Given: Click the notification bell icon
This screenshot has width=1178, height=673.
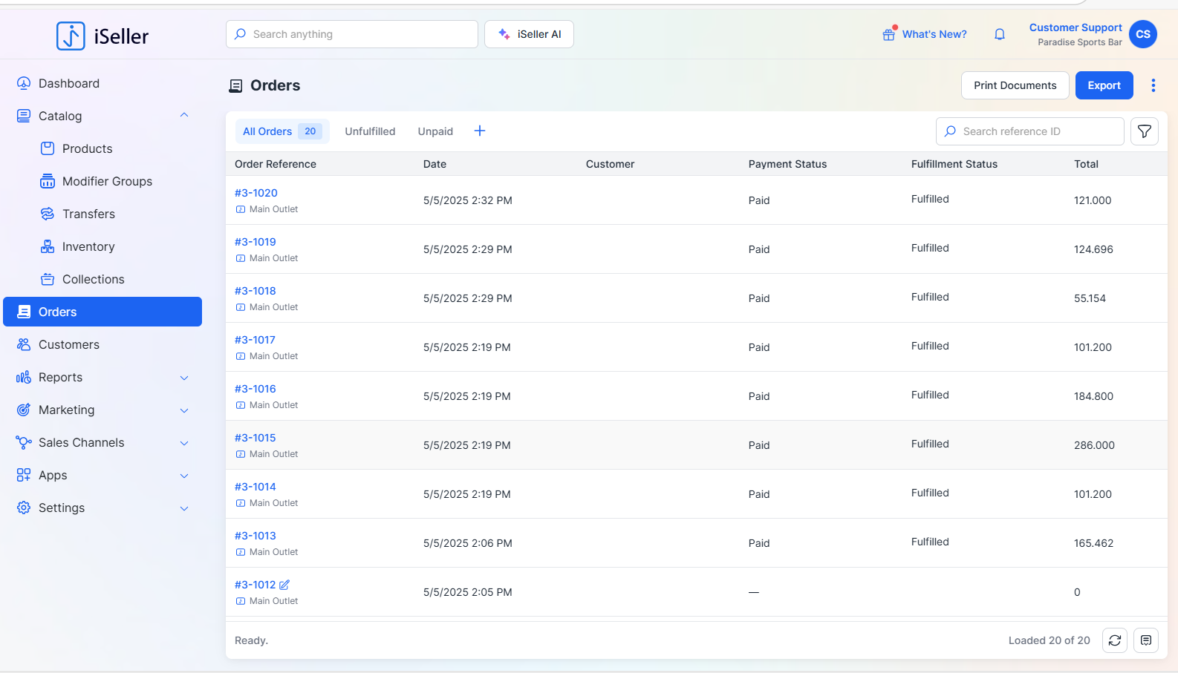Looking at the screenshot, I should click(1000, 34).
